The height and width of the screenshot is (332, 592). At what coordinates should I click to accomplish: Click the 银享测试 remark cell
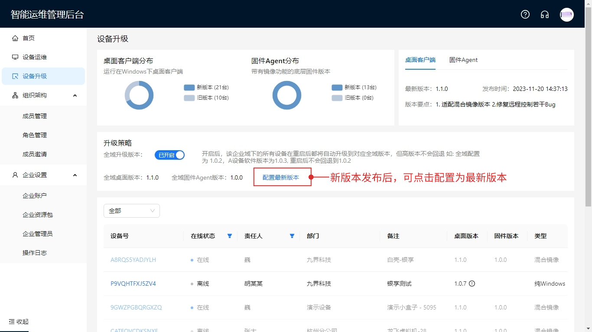coord(399,284)
